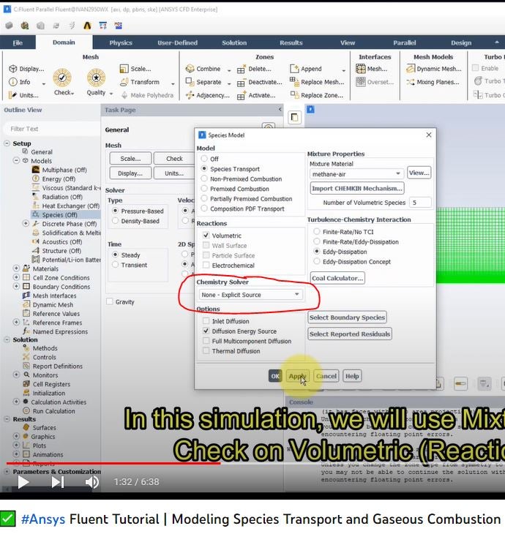
Task: Select Energy (Off) model in outline
Action: coord(59,178)
